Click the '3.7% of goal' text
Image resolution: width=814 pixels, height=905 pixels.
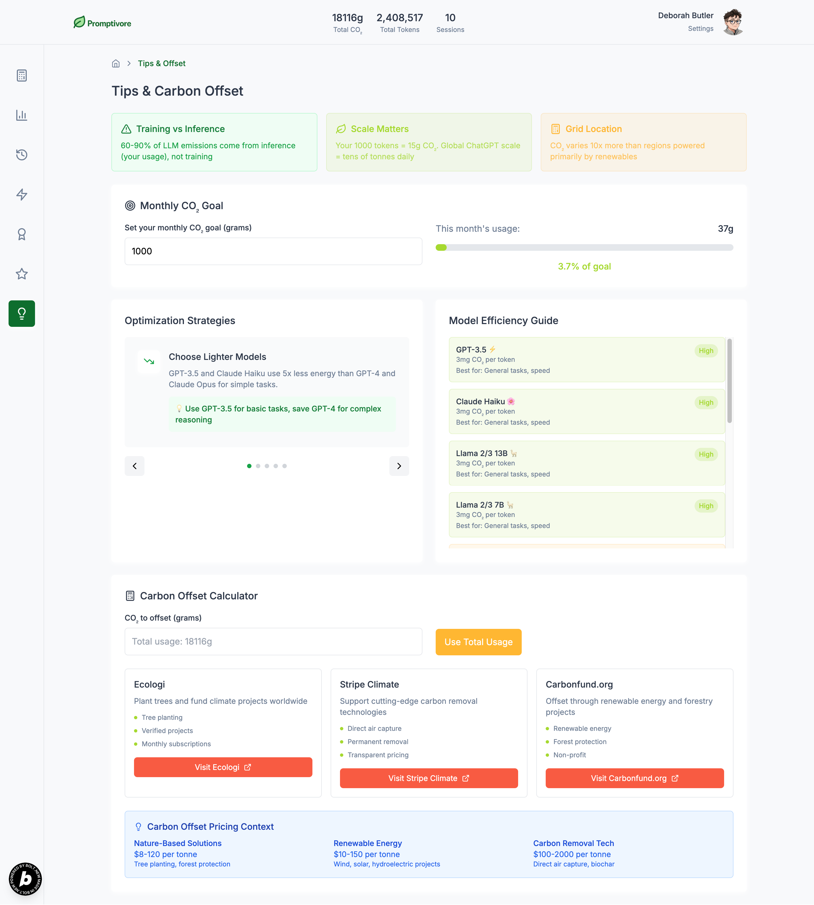click(584, 267)
